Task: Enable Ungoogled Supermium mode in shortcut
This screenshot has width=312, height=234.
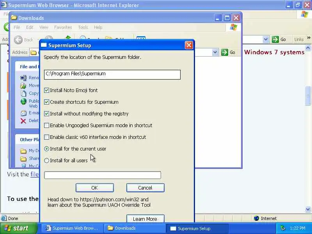Action: pos(46,125)
